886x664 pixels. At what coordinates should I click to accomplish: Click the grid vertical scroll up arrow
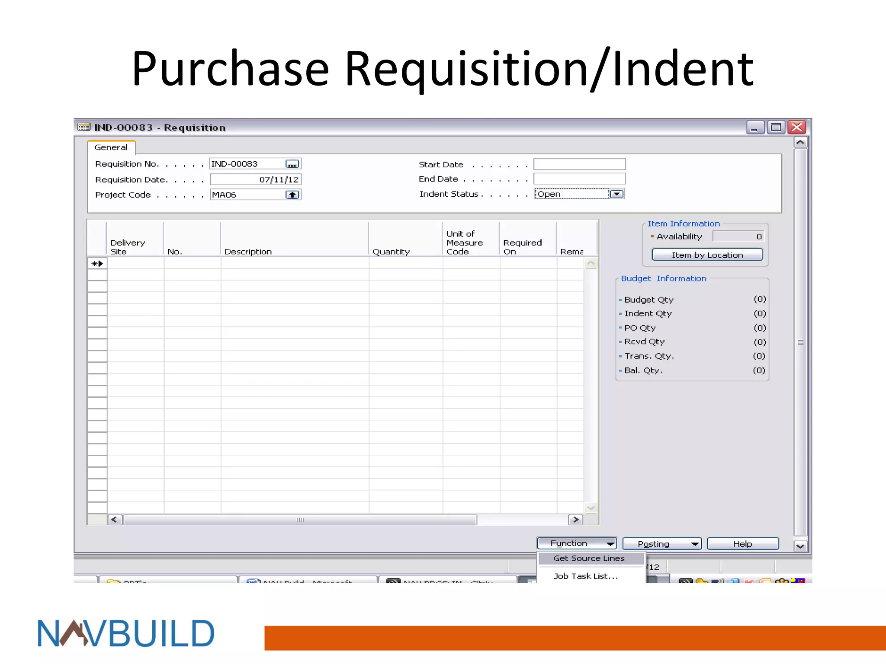(591, 263)
